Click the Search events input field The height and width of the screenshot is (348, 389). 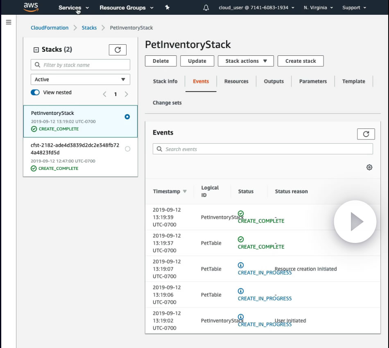263,149
